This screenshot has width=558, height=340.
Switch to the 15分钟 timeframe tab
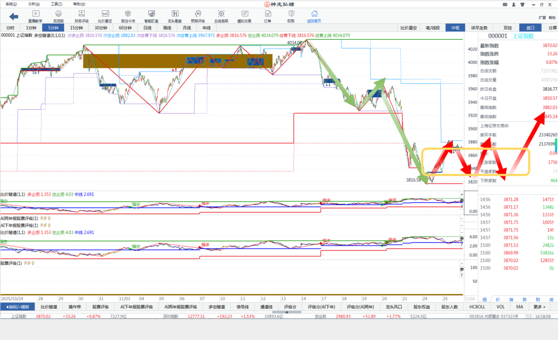pyautogui.click(x=77, y=28)
